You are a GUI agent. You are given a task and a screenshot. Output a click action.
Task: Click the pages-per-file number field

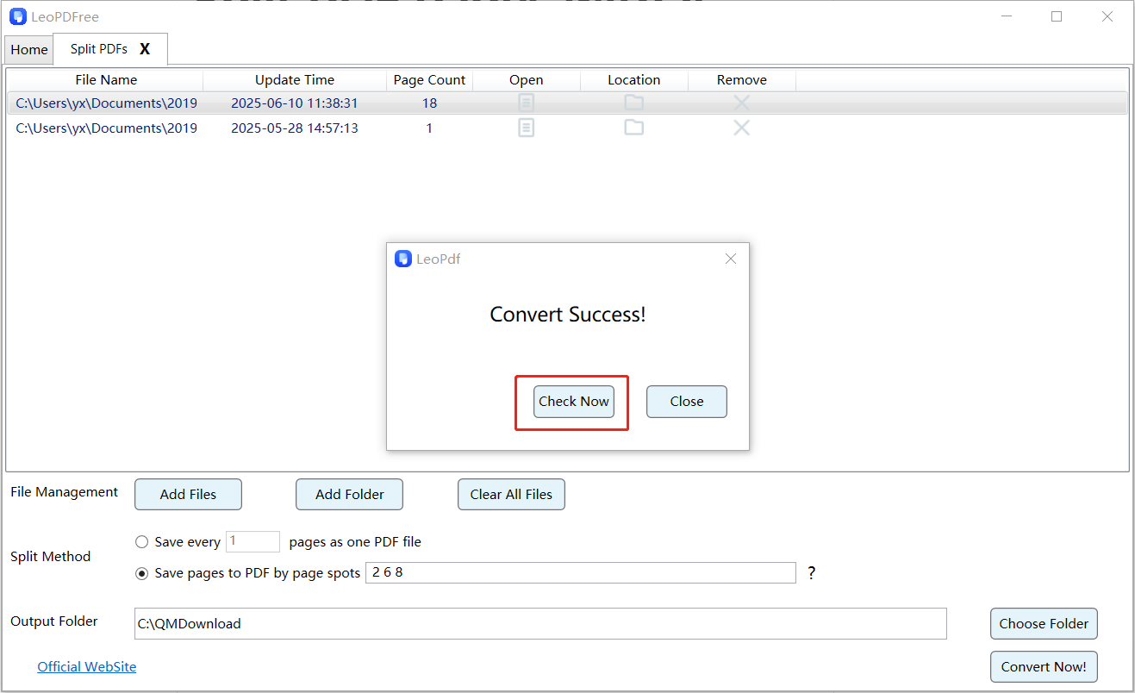pos(253,541)
